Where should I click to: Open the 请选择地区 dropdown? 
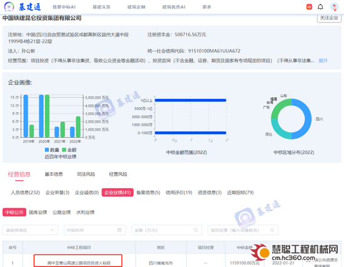[x=30, y=230]
